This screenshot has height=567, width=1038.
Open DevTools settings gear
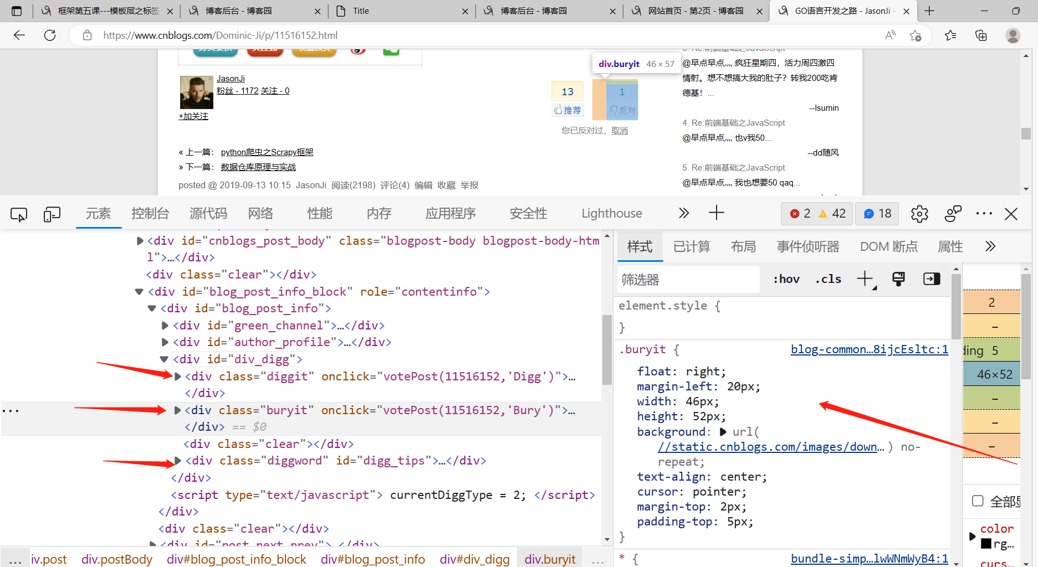click(x=919, y=214)
